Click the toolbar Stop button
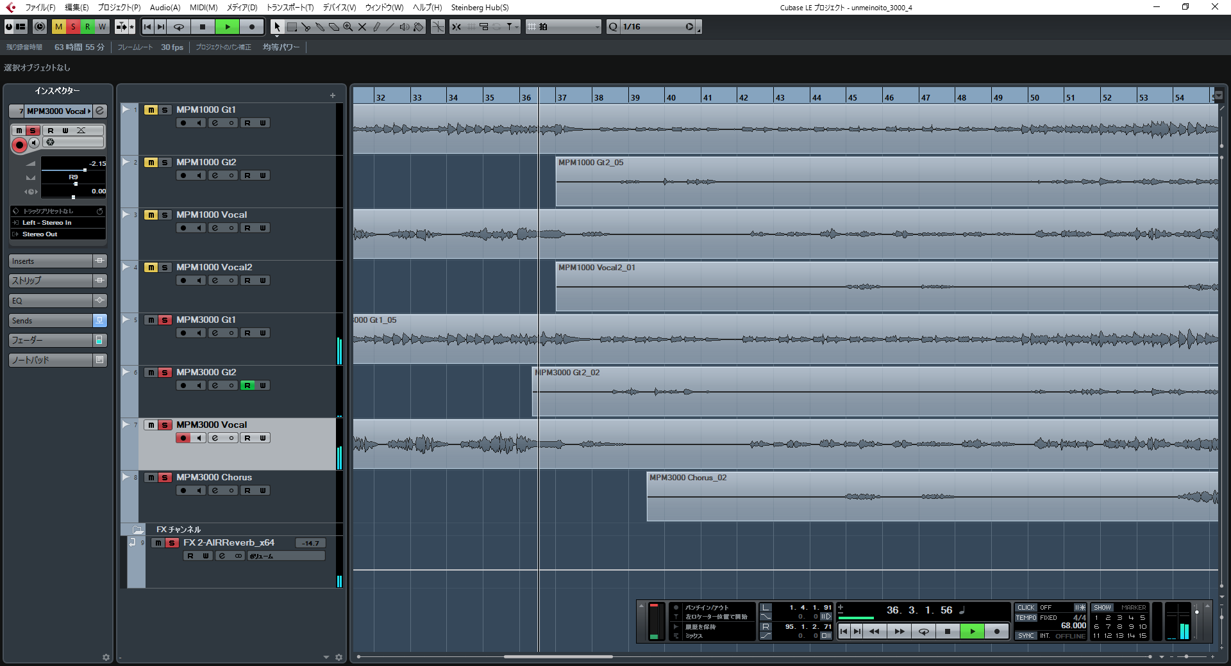The image size is (1231, 666). click(x=203, y=27)
